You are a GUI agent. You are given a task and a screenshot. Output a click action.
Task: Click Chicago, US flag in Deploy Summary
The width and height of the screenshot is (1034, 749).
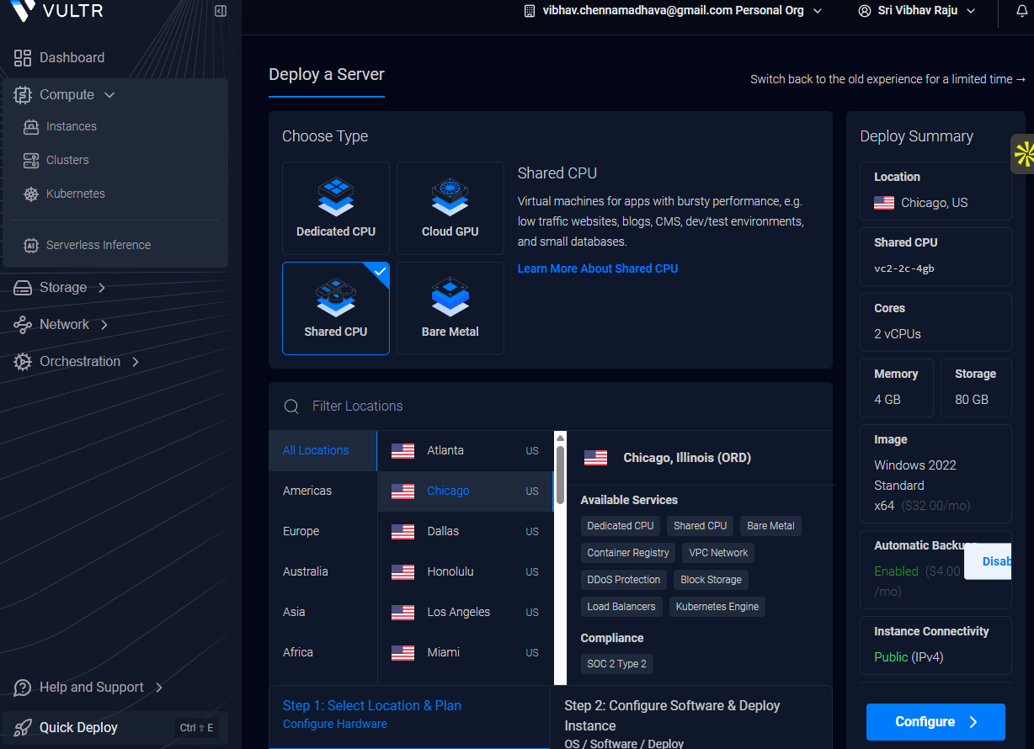coord(884,203)
